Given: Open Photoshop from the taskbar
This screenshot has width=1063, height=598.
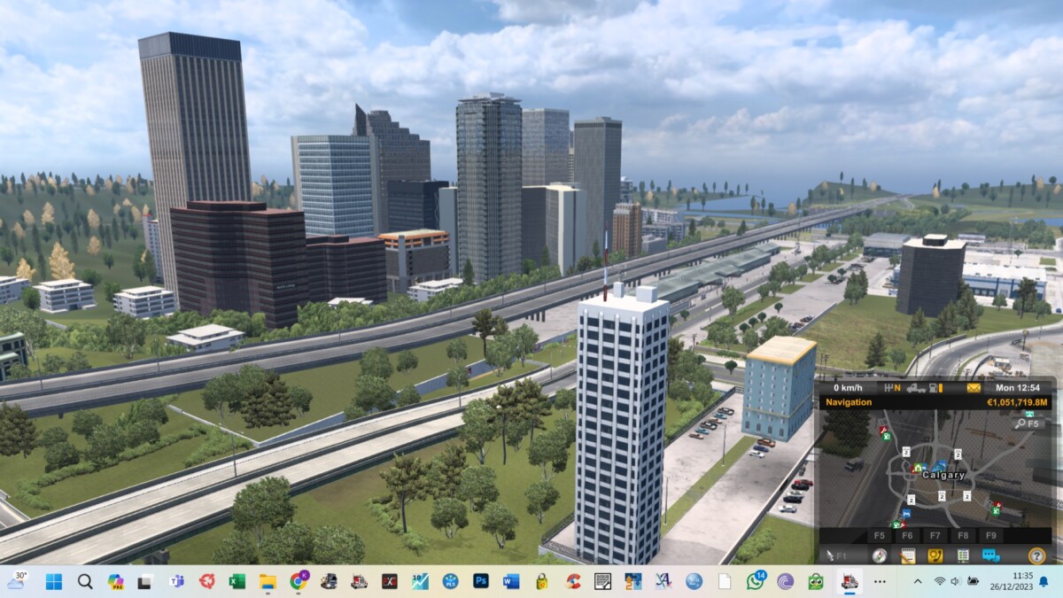Looking at the screenshot, I should (481, 581).
